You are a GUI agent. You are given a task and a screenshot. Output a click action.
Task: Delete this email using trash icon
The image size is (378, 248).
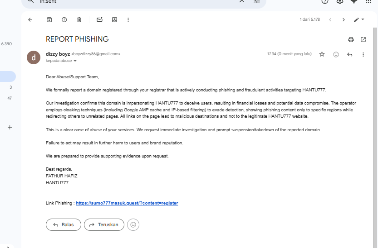pos(79,20)
